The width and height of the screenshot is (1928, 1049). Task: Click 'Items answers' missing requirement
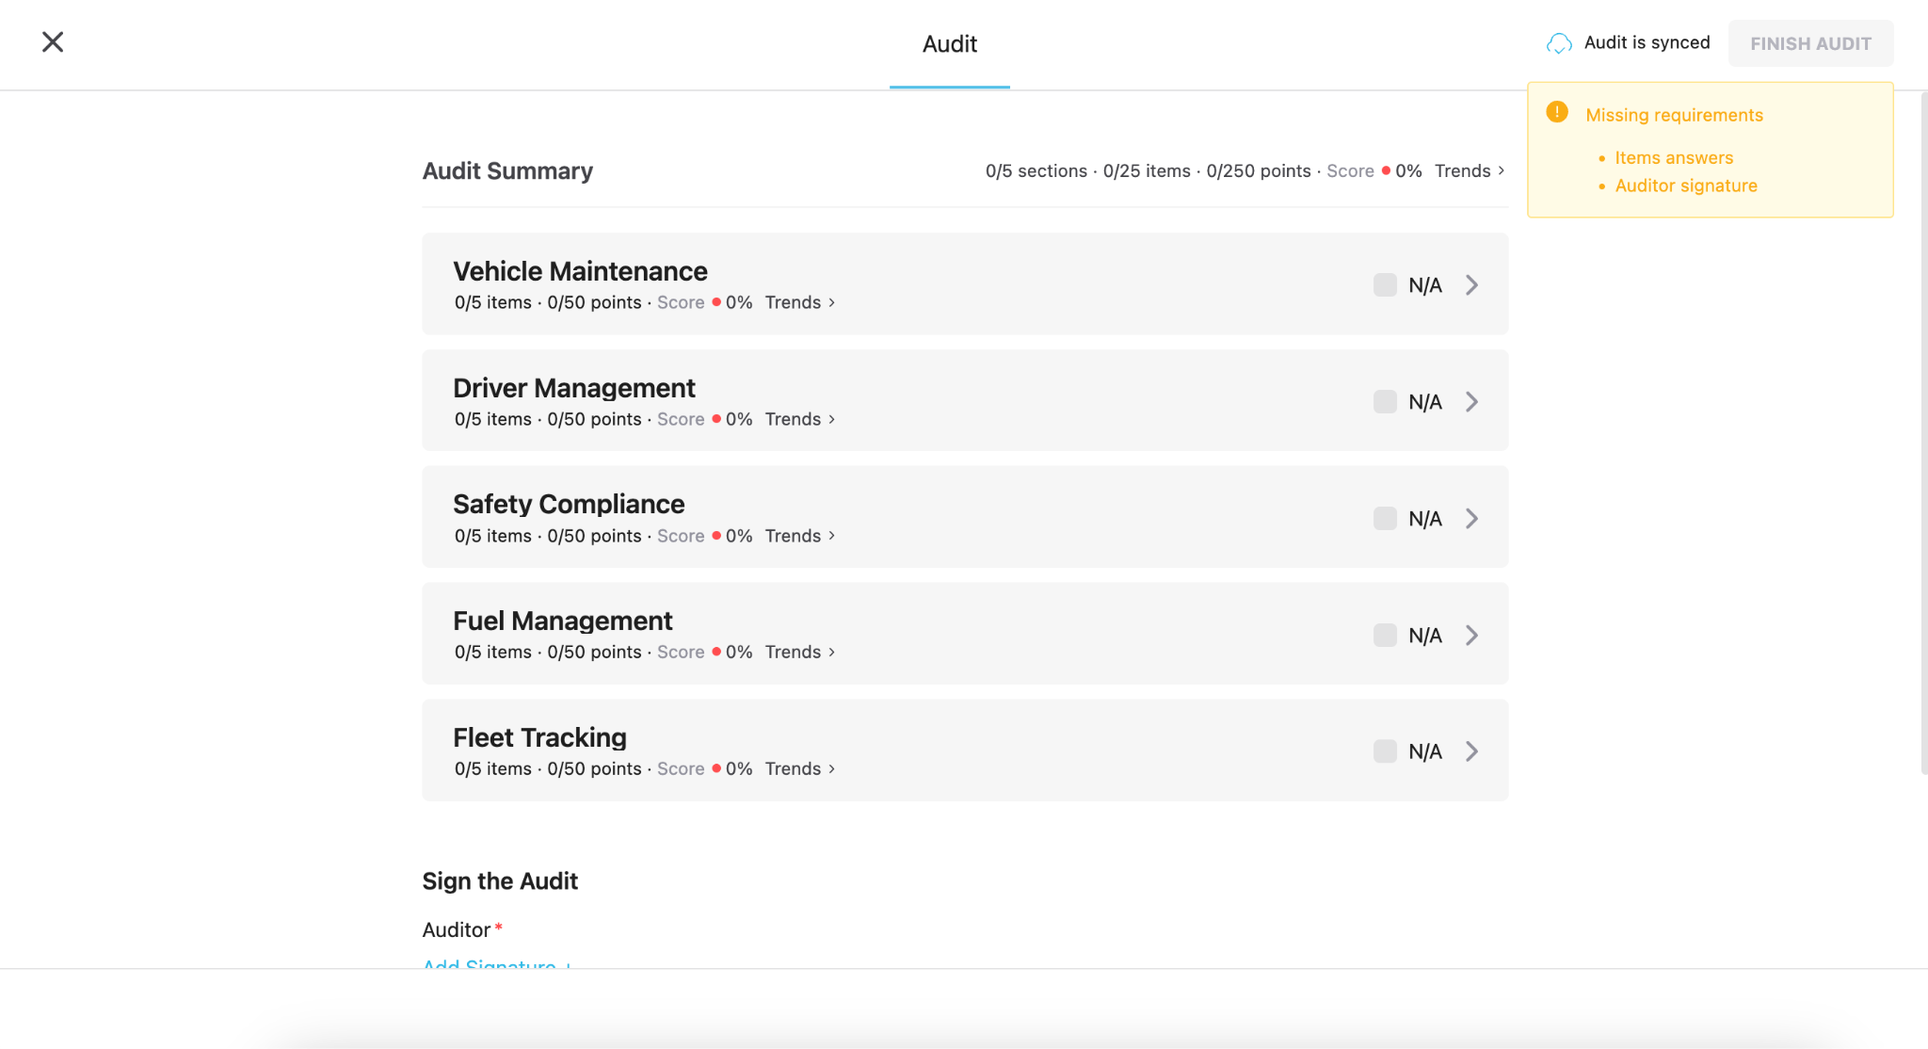pos(1674,157)
